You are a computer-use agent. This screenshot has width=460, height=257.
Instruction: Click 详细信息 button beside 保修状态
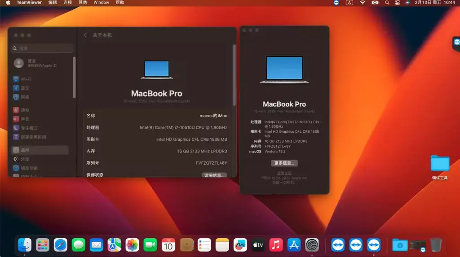tap(214, 175)
